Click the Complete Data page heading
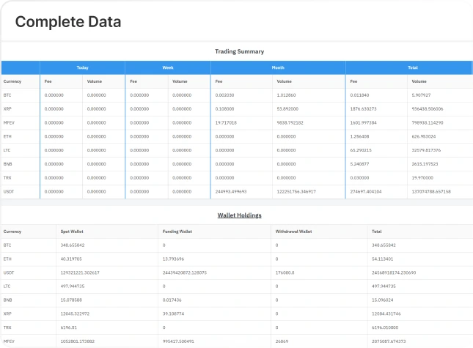Image resolution: width=473 pixels, height=348 pixels. [68, 22]
